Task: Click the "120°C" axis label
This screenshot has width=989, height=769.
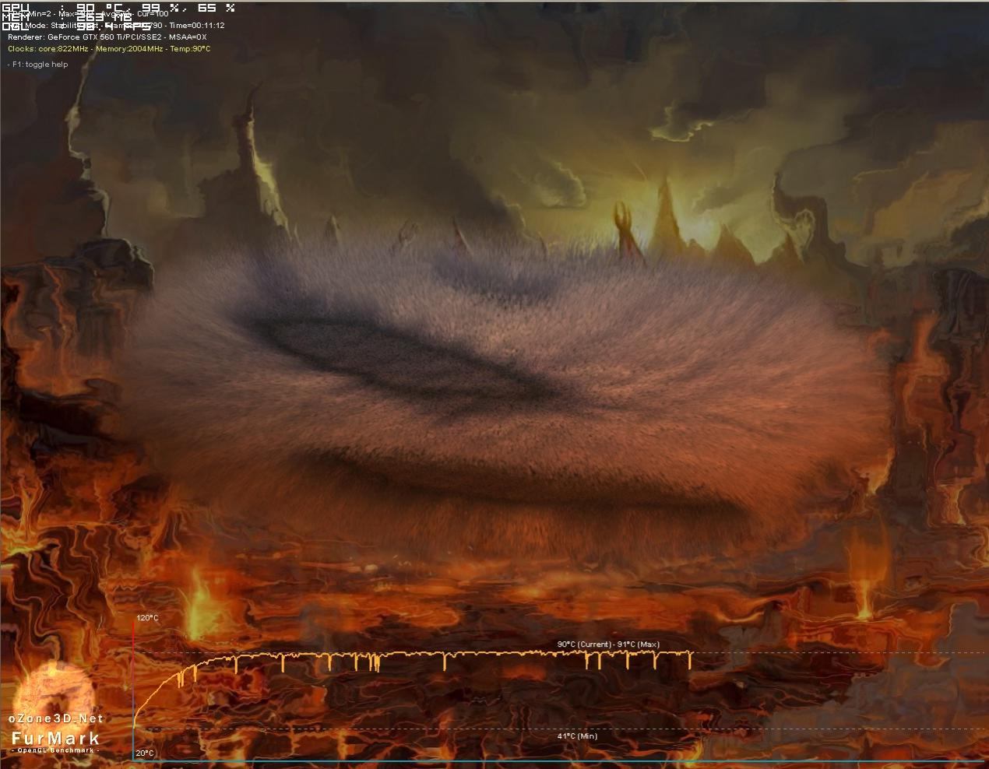Action: [147, 618]
